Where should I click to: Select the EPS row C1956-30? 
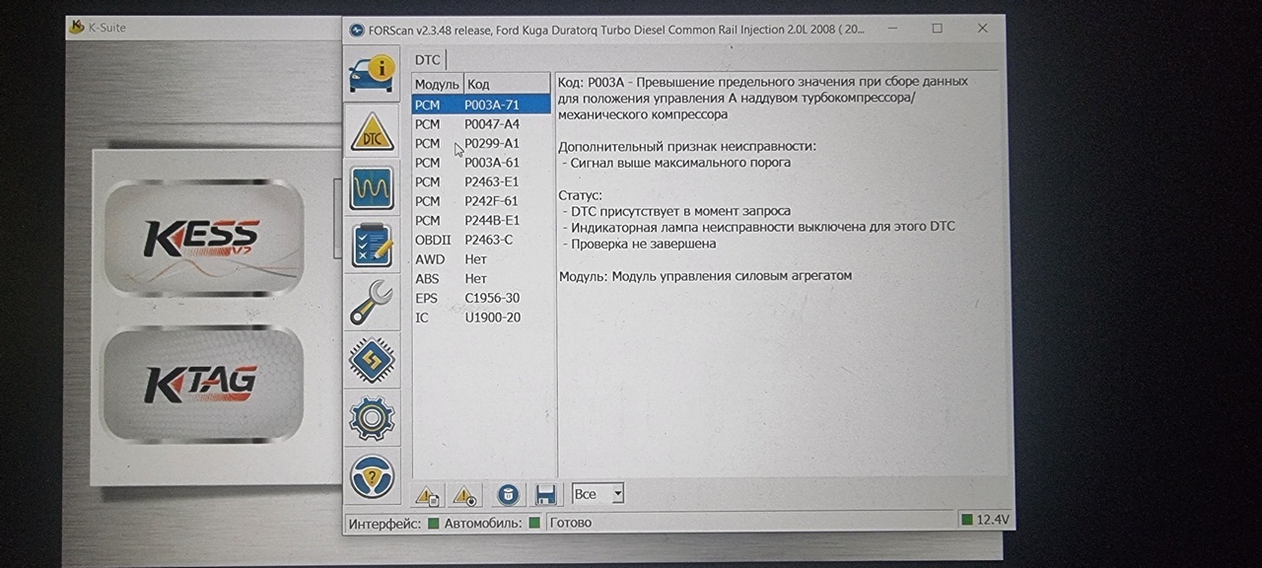(x=481, y=298)
